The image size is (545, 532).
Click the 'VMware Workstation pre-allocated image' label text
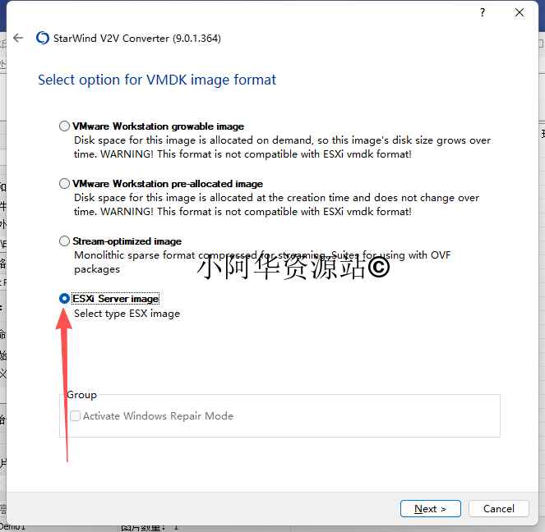click(x=168, y=184)
